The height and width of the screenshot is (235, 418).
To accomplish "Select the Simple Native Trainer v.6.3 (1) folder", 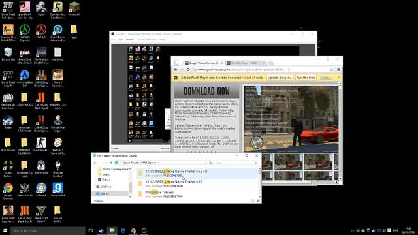I will [x=197, y=173].
